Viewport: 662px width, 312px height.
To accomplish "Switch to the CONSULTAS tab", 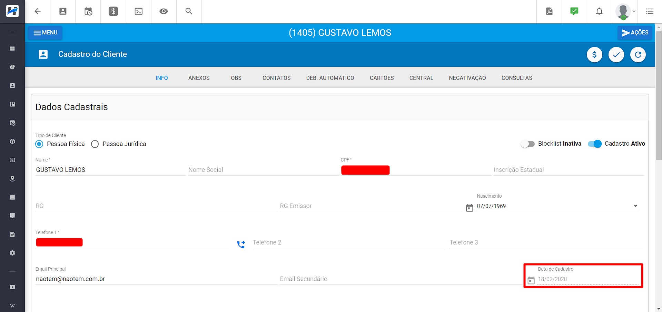I will [x=517, y=78].
